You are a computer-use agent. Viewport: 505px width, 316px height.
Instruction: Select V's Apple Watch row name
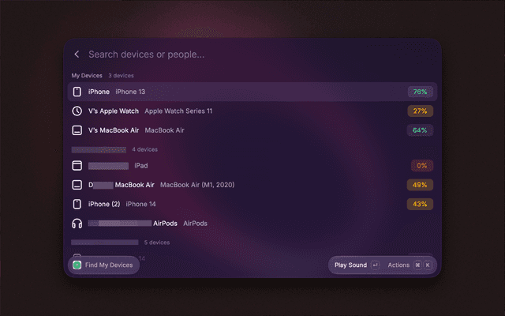coord(114,111)
